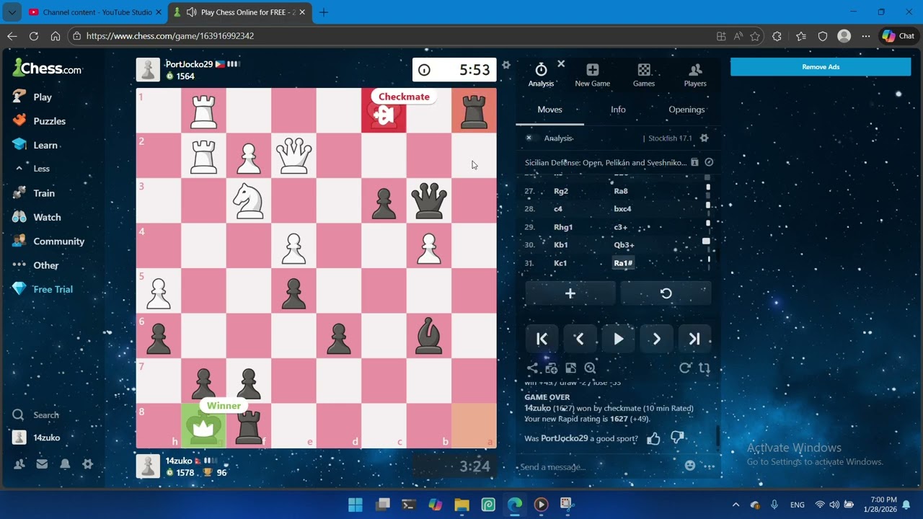Viewport: 923px width, 519px height.
Task: Open the Other menu item
Action: click(x=35, y=265)
